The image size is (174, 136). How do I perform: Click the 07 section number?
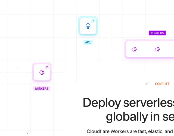147,84
